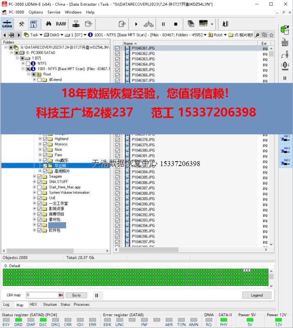Expand the UoE folder tree node
Viewport: 293px width, 328px height.
click(34, 198)
